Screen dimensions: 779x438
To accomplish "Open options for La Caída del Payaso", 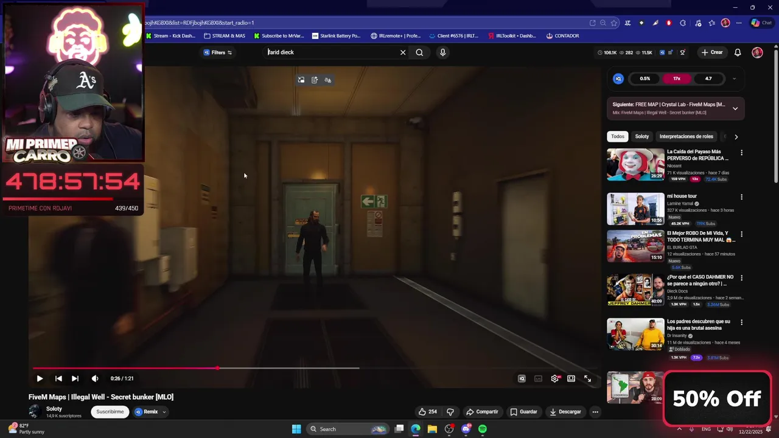I will [741, 153].
